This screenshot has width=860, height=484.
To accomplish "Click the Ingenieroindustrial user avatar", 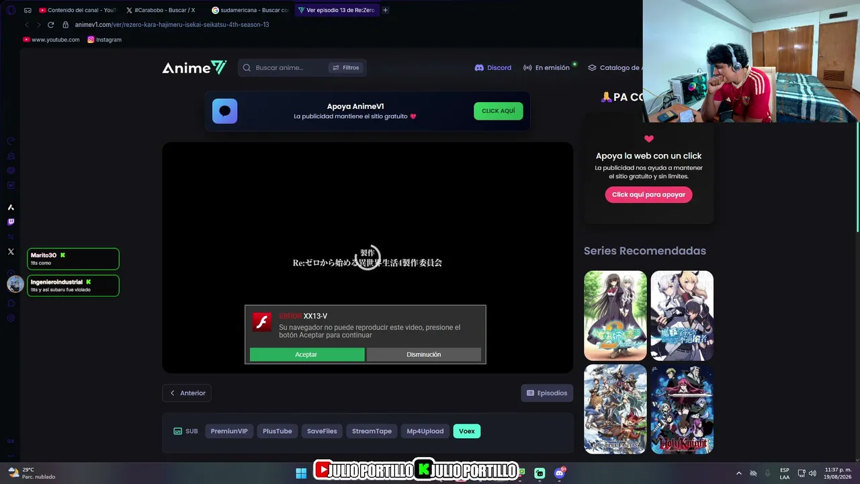I will click(15, 284).
